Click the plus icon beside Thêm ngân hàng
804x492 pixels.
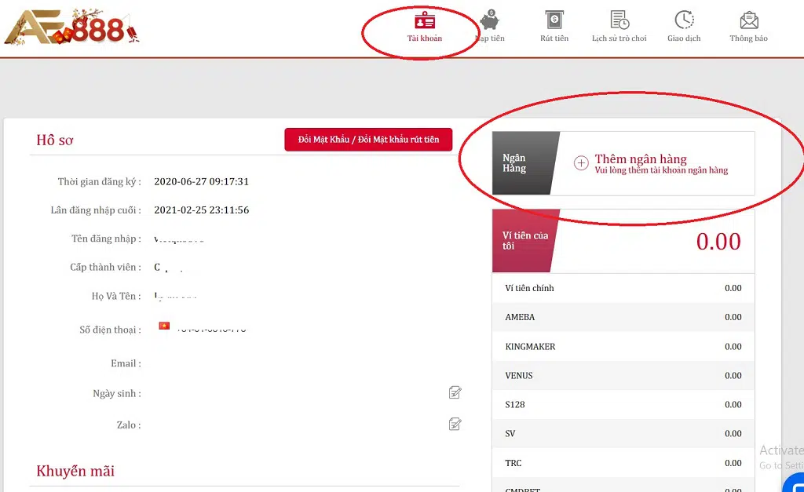click(581, 163)
